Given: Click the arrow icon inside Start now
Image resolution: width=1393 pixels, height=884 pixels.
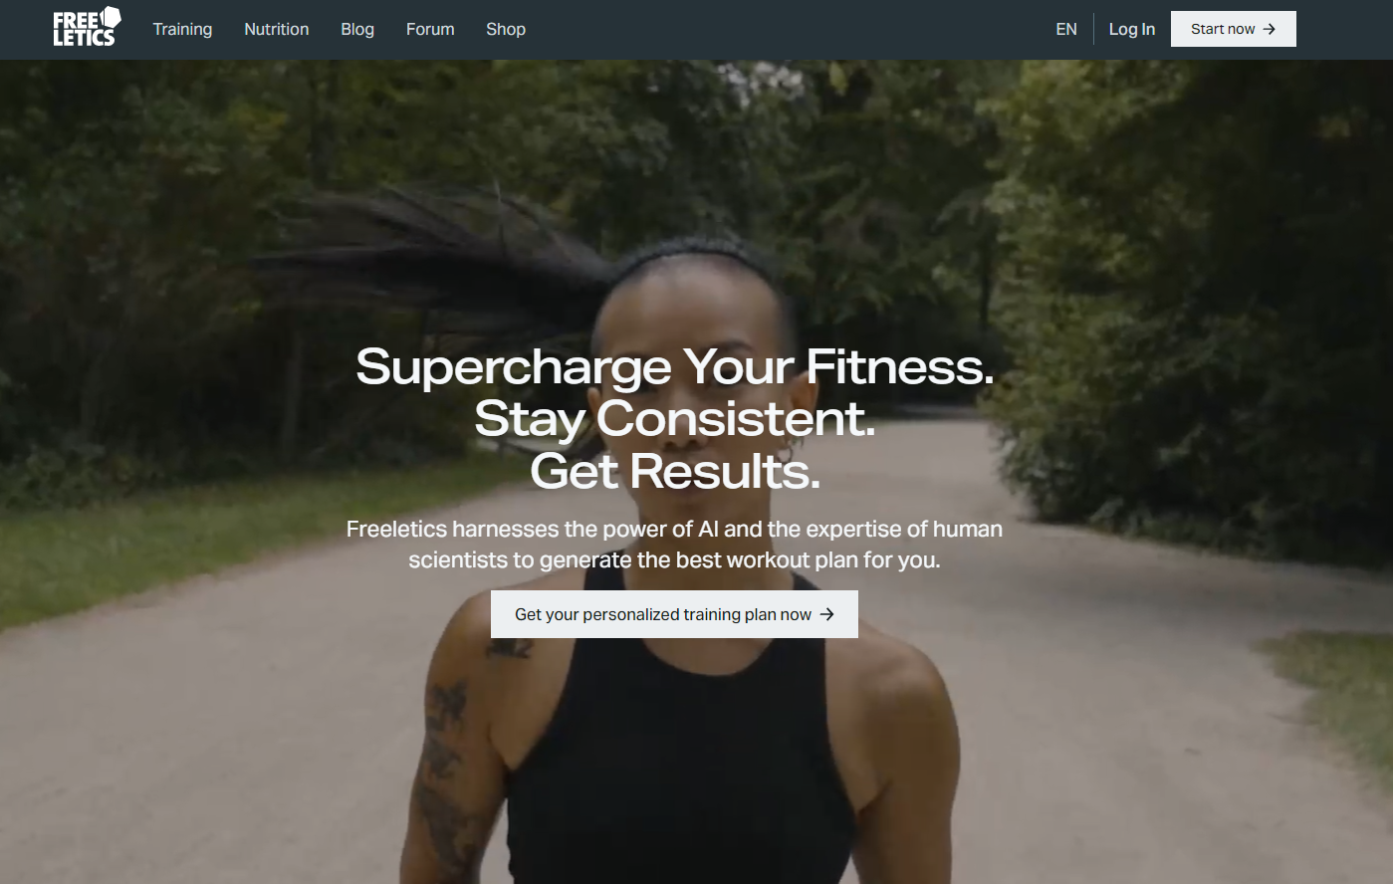Looking at the screenshot, I should (x=1270, y=29).
